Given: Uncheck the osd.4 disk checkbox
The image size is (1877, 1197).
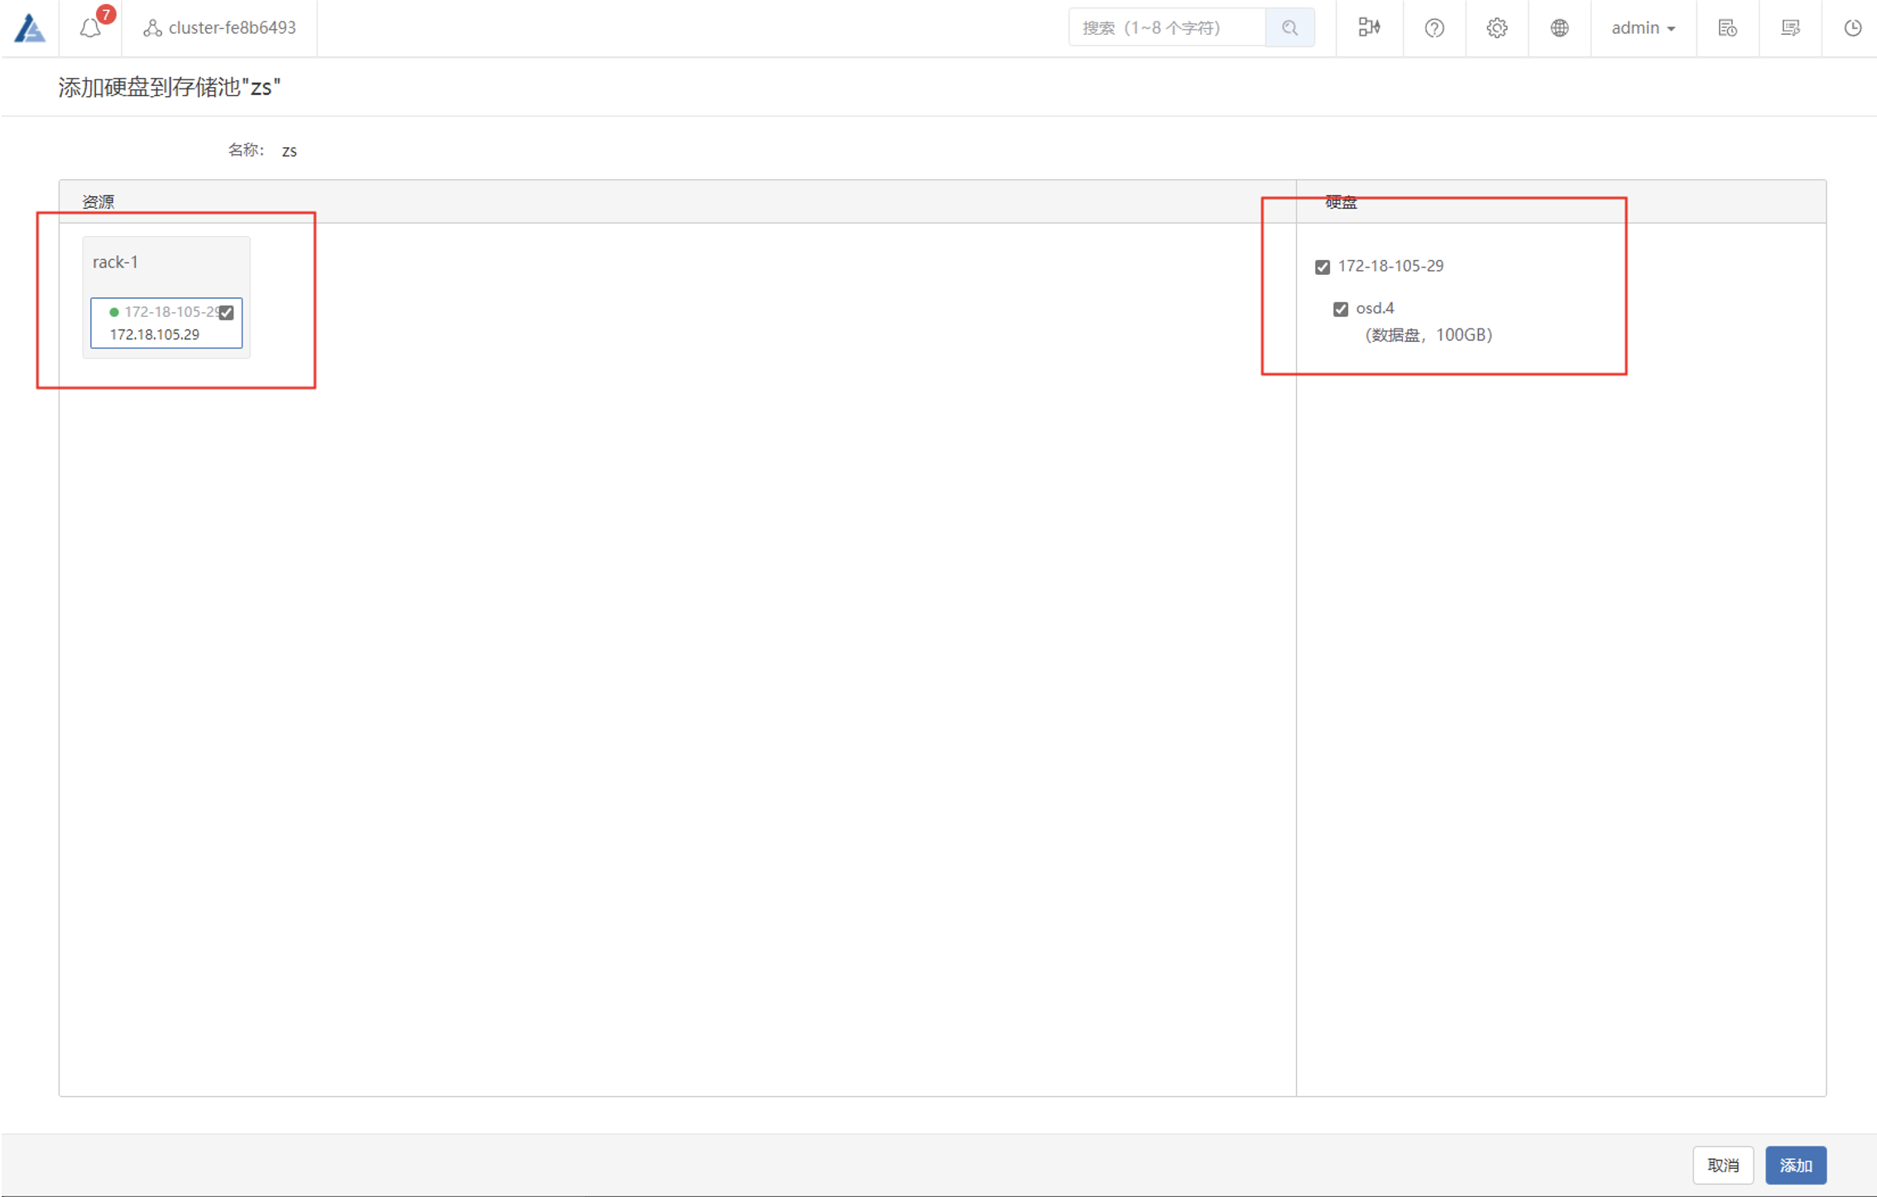Looking at the screenshot, I should click(x=1341, y=310).
